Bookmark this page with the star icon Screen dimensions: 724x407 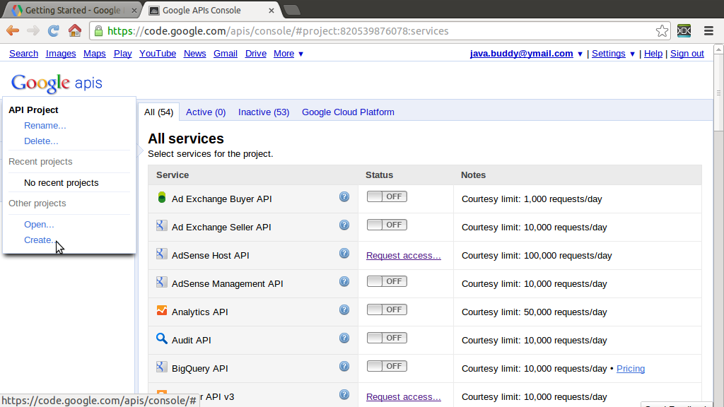[662, 31]
